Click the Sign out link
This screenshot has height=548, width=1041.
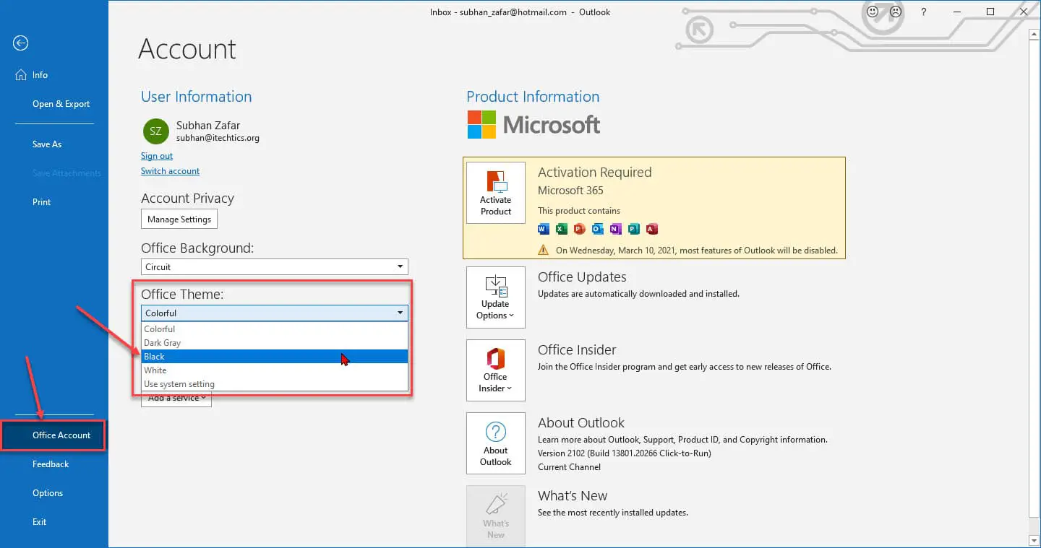pyautogui.click(x=157, y=156)
